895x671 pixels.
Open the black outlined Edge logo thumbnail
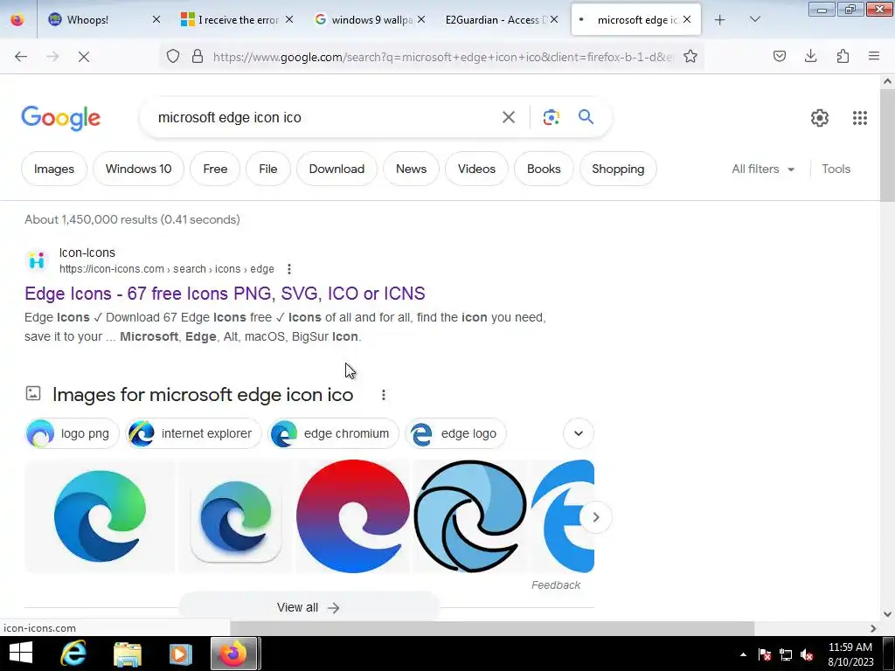pos(470,516)
